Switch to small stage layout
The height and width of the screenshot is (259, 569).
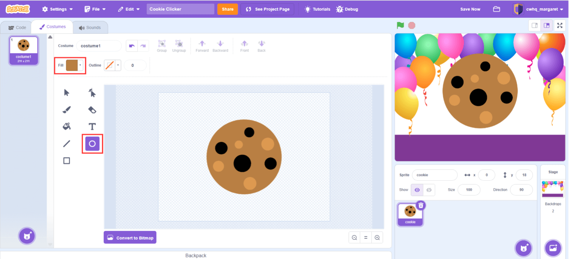point(535,26)
